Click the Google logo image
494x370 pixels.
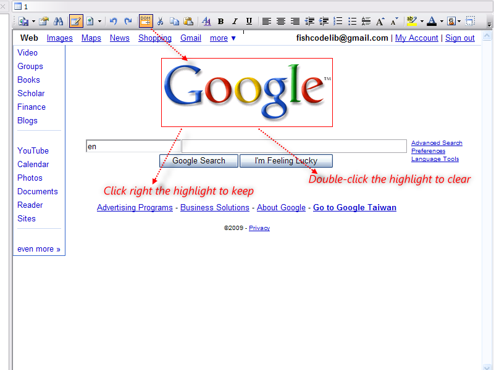[247, 92]
